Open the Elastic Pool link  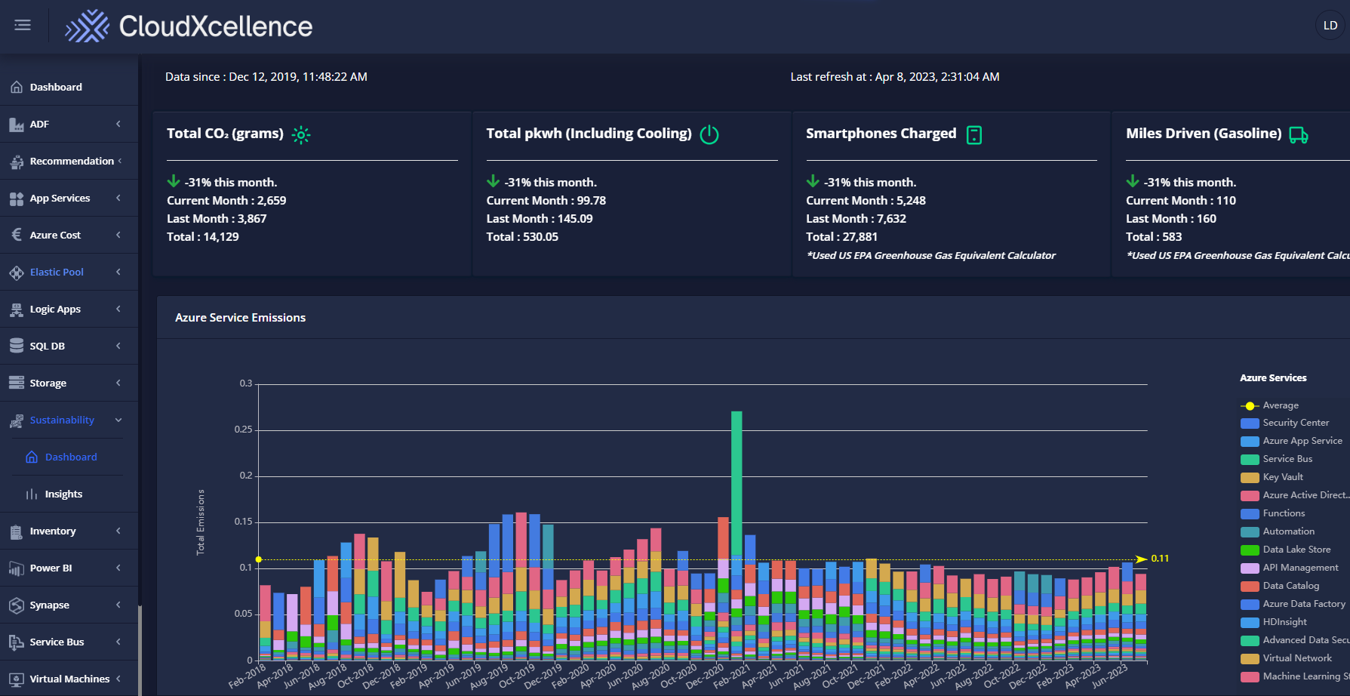(57, 273)
